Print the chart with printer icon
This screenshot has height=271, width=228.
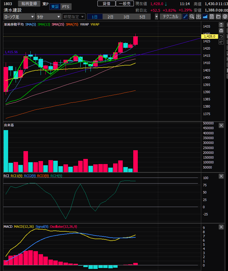pos(224,17)
